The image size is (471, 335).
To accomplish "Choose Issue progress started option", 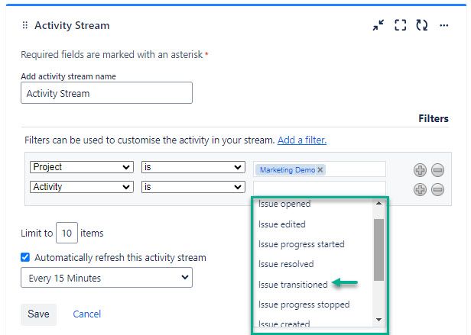I will pyautogui.click(x=301, y=244).
